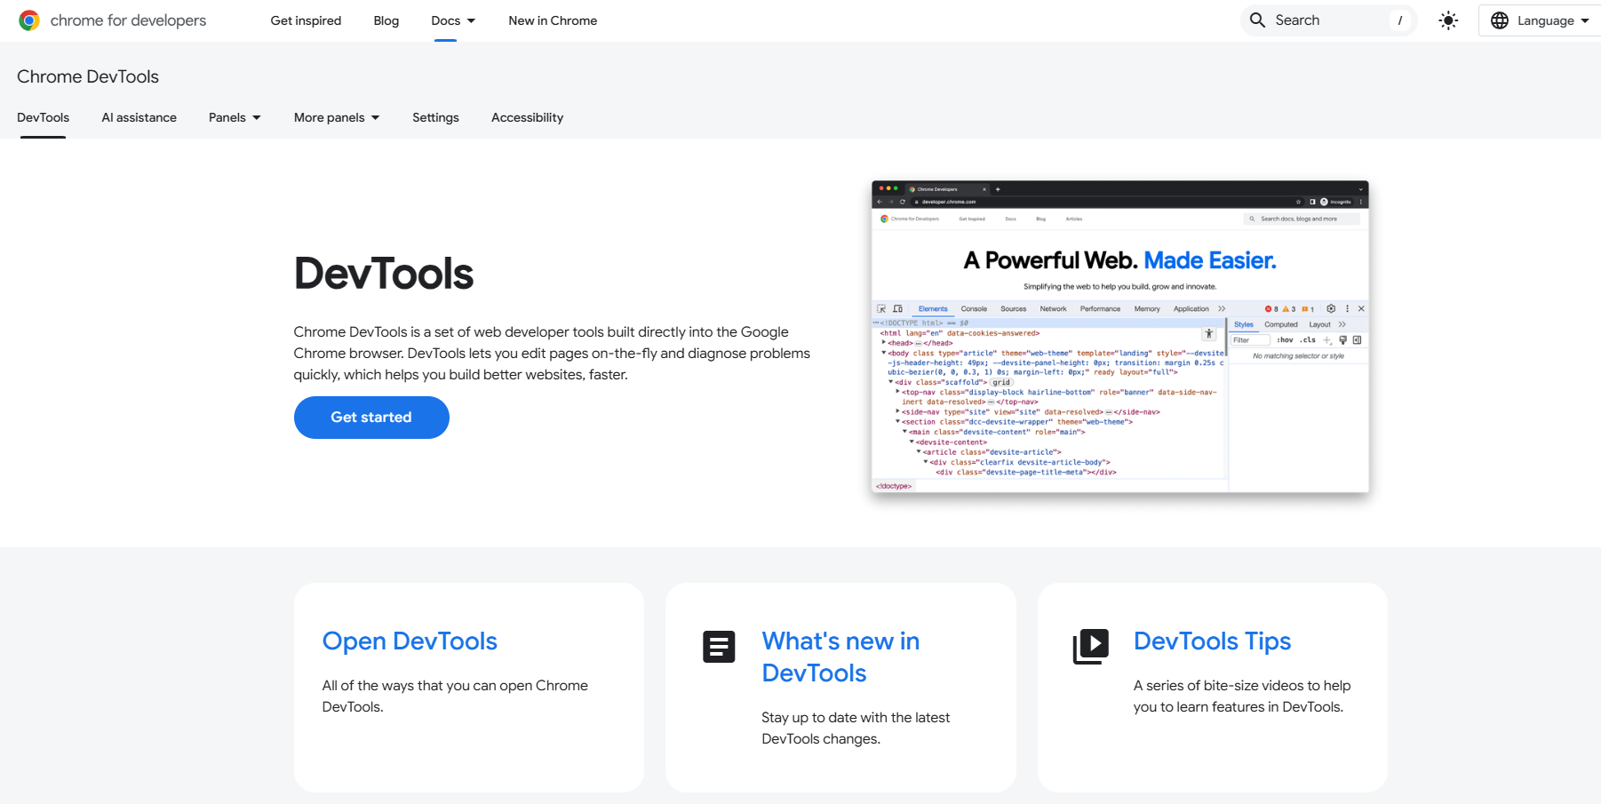Click the DevTools hero screenshot image

[1119, 337]
